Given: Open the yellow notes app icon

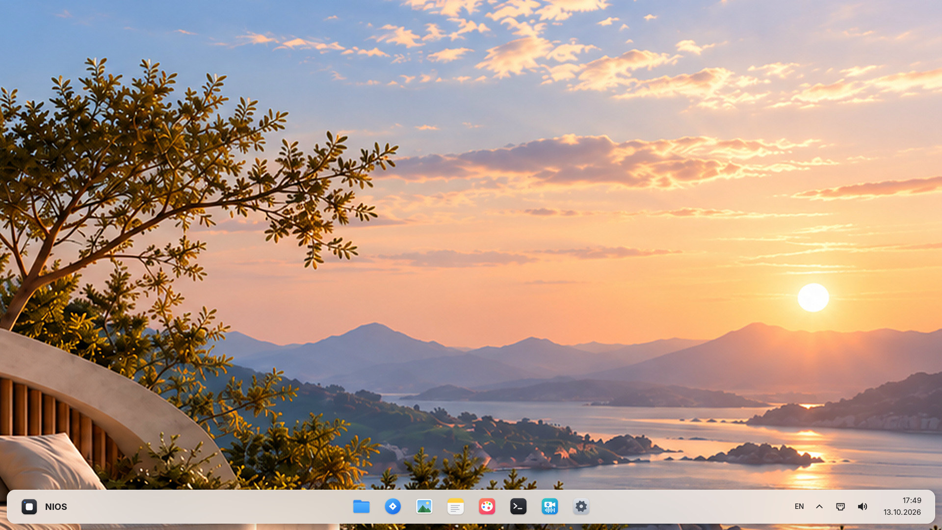Looking at the screenshot, I should click(456, 506).
